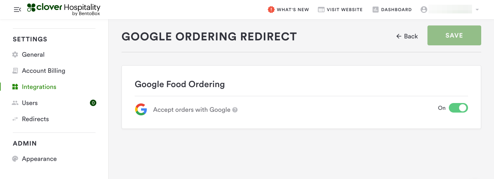Click the What's New alert icon
Image resolution: width=494 pixels, height=179 pixels.
tap(271, 10)
